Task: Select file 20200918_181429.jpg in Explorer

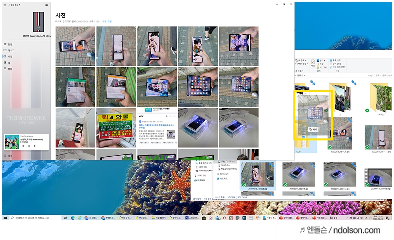Action: click(x=340, y=135)
